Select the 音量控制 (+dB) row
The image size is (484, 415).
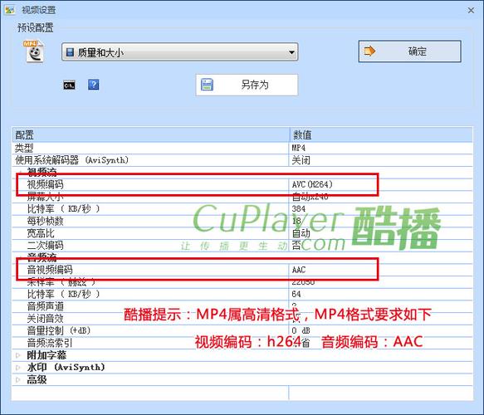242,331
